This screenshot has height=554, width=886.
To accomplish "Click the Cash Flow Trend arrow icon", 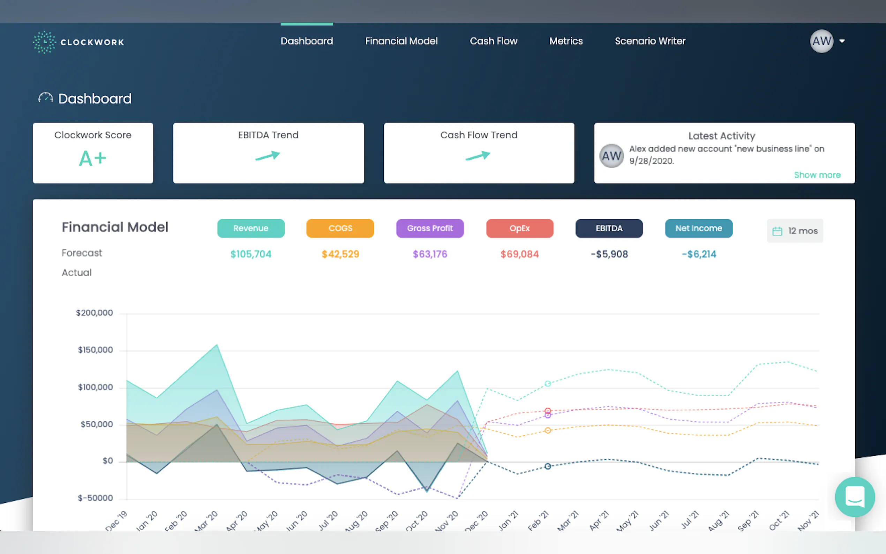I will tap(478, 156).
